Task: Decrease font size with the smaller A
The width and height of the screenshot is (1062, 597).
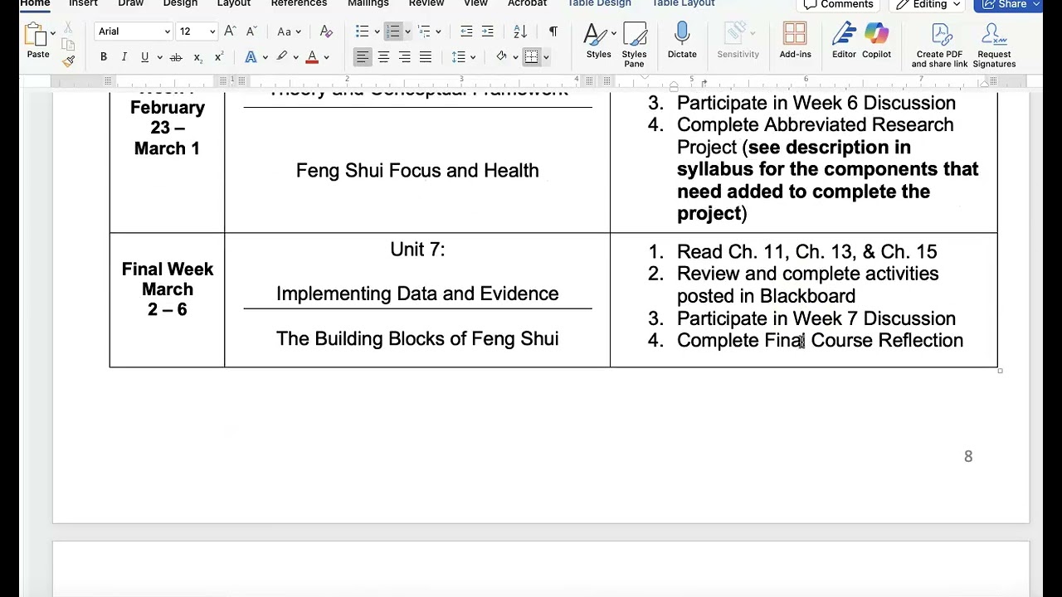Action: (251, 32)
